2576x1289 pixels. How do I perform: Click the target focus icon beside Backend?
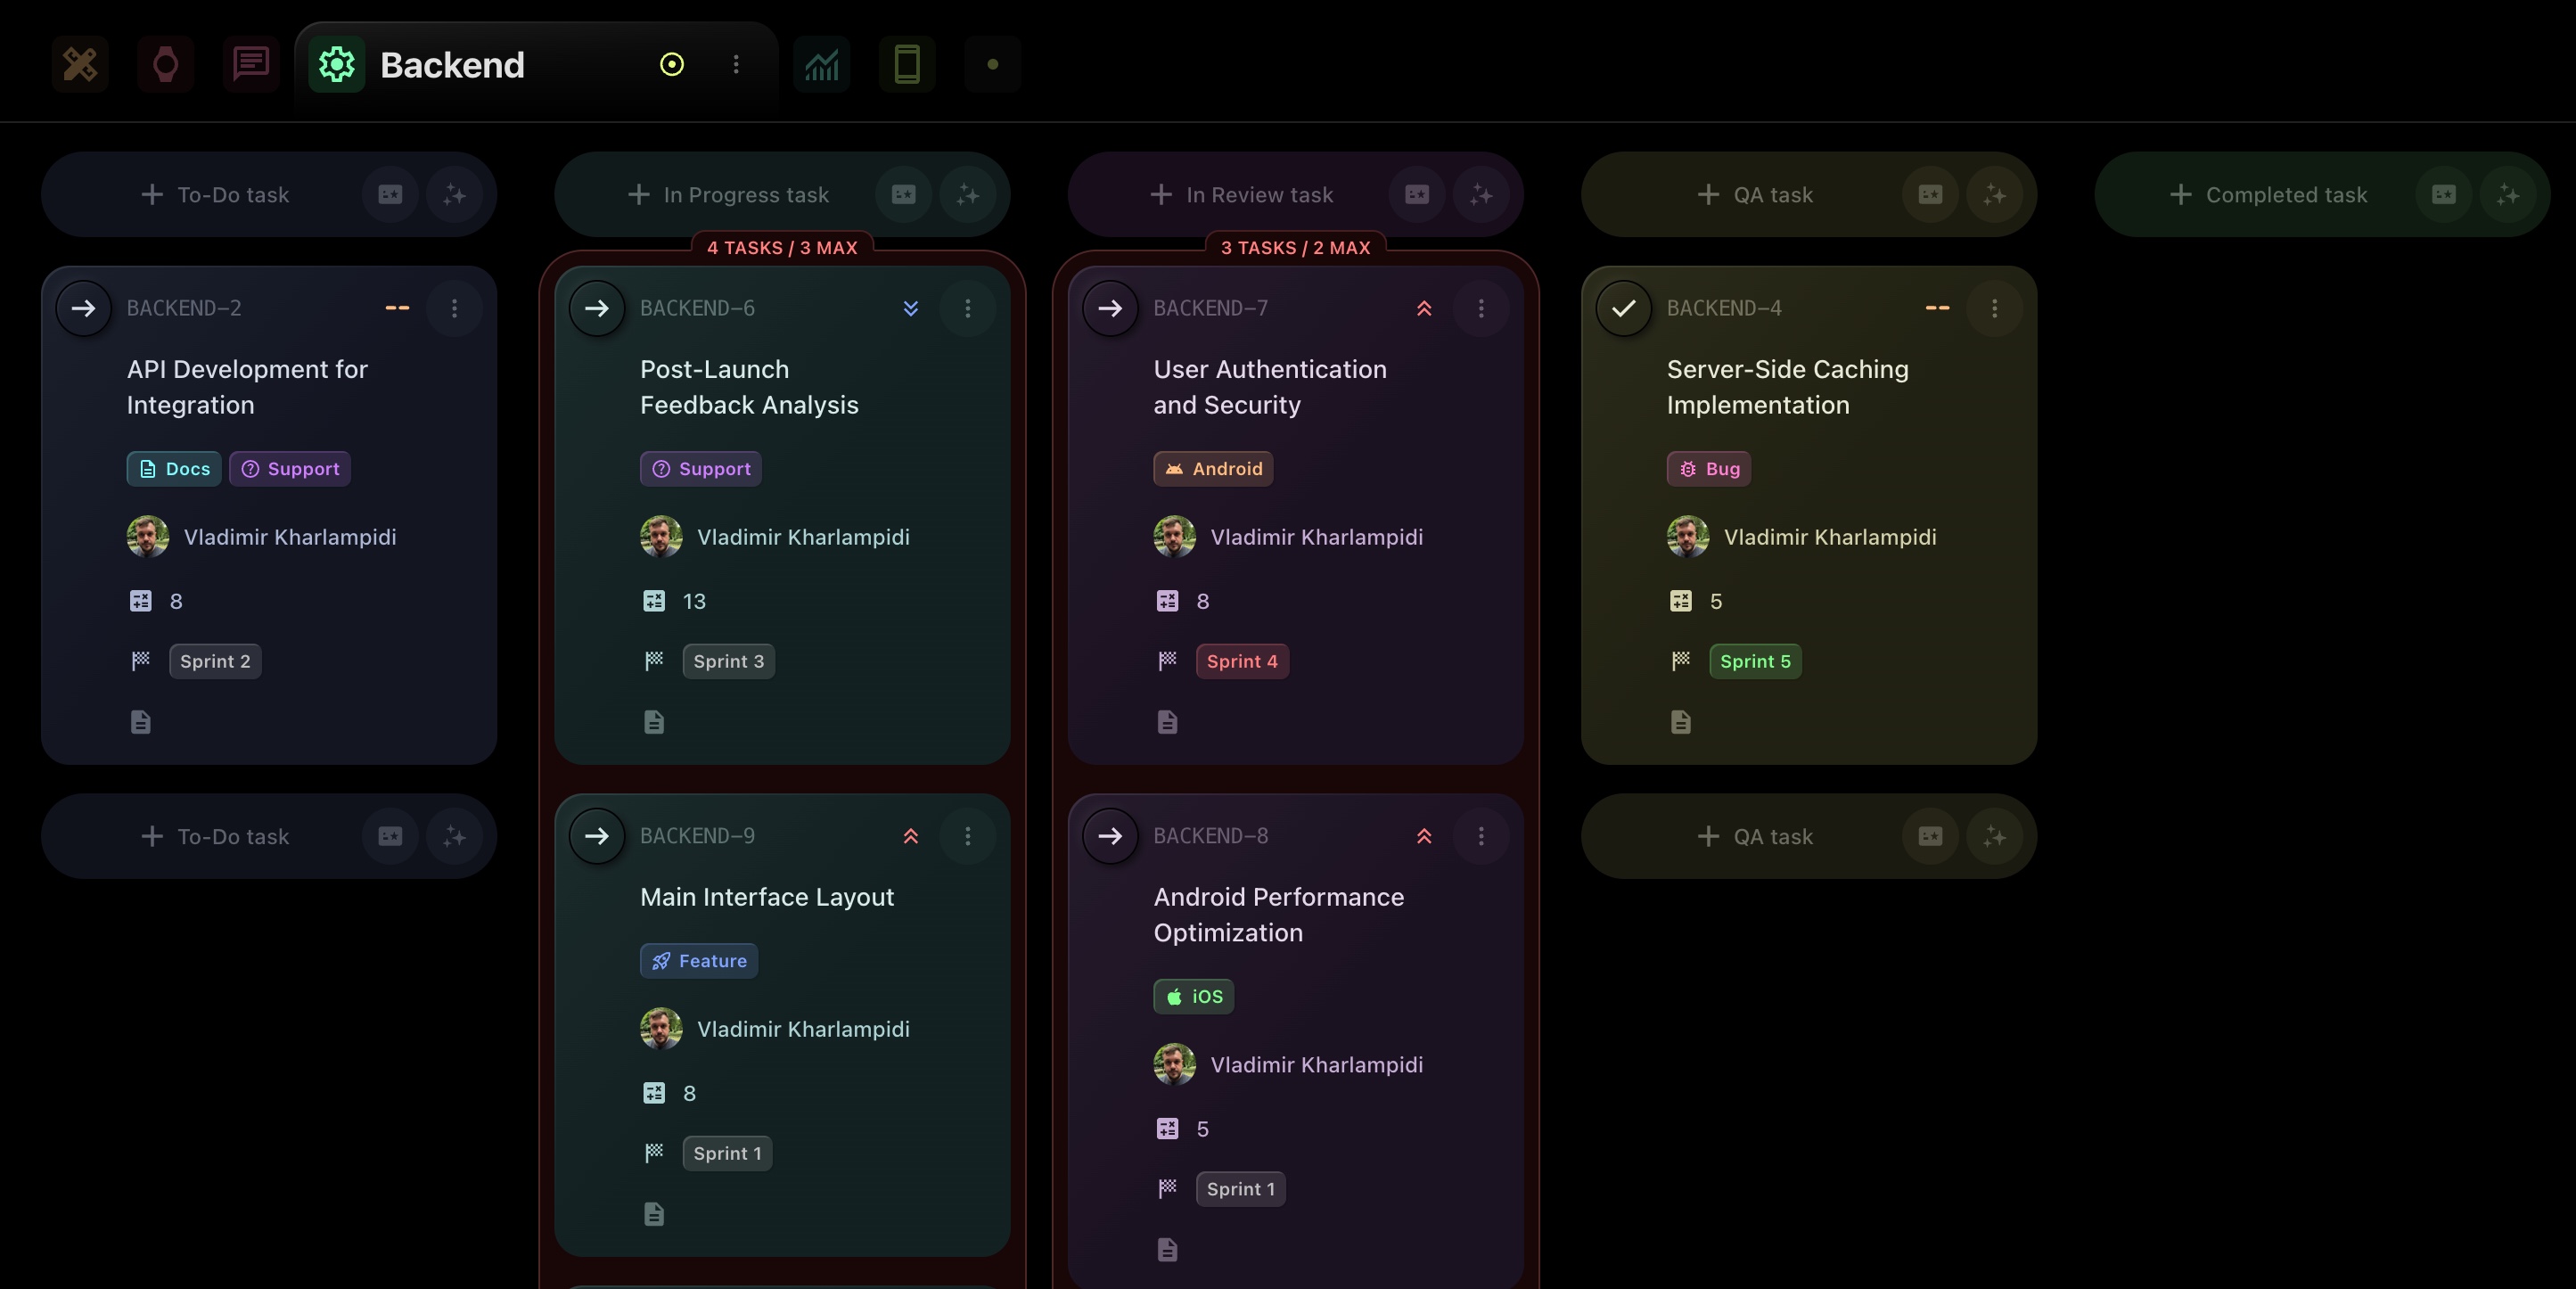[672, 64]
